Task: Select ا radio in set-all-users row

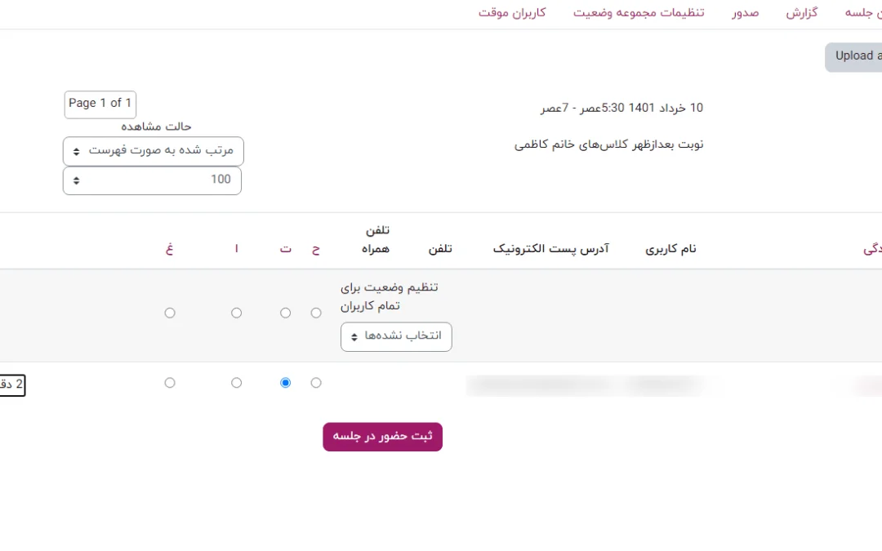Action: (236, 313)
